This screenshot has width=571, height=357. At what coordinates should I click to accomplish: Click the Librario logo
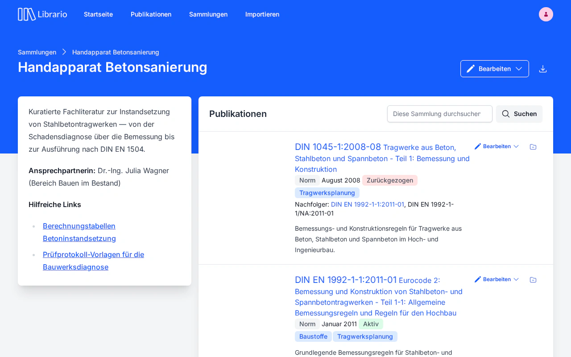click(x=42, y=14)
